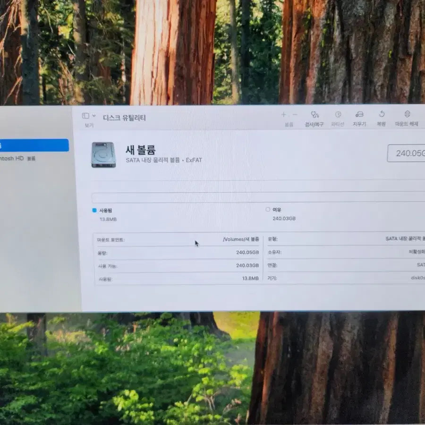Open the 보기 view dropdown chevron

94,116
